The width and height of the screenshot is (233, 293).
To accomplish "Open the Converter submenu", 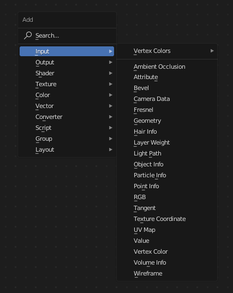I will (67, 117).
